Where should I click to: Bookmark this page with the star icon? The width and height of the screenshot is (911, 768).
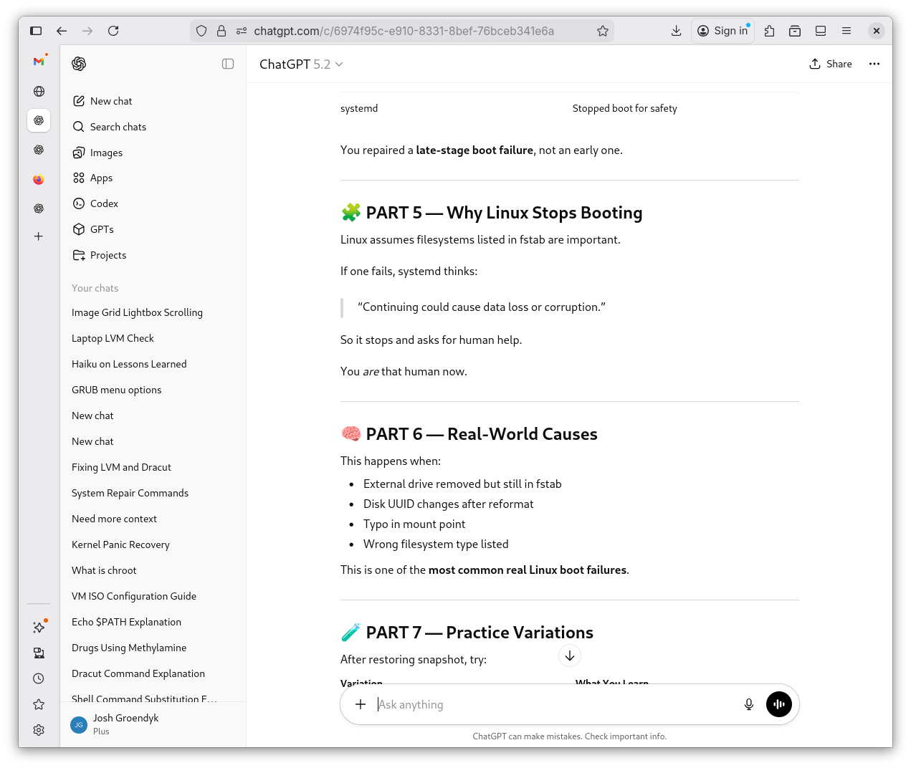[602, 31]
